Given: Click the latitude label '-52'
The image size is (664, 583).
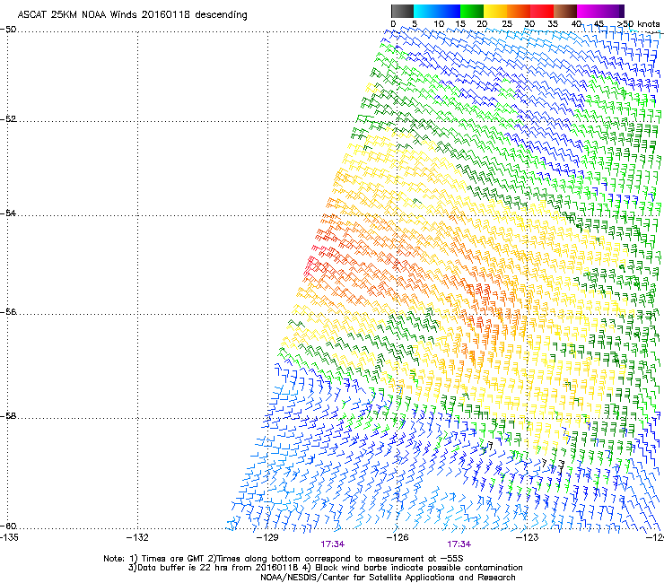Looking at the screenshot, I should [x=8, y=118].
